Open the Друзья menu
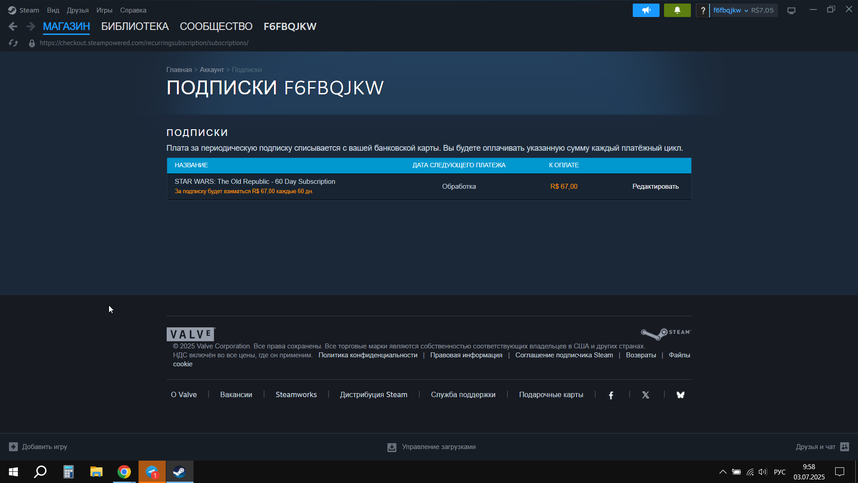Viewport: 858px width, 483px height. pyautogui.click(x=78, y=10)
